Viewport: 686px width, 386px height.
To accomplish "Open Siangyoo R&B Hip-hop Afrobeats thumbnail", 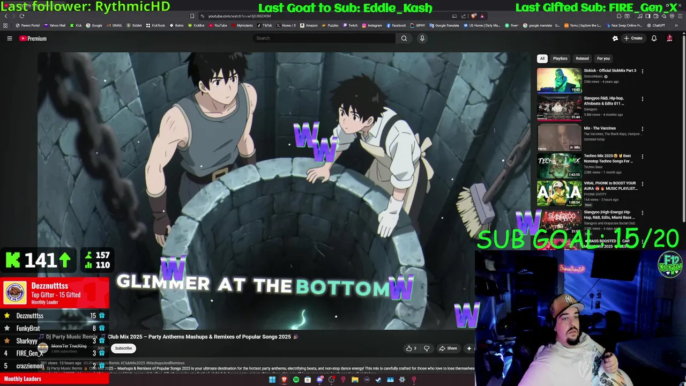I will click(559, 108).
